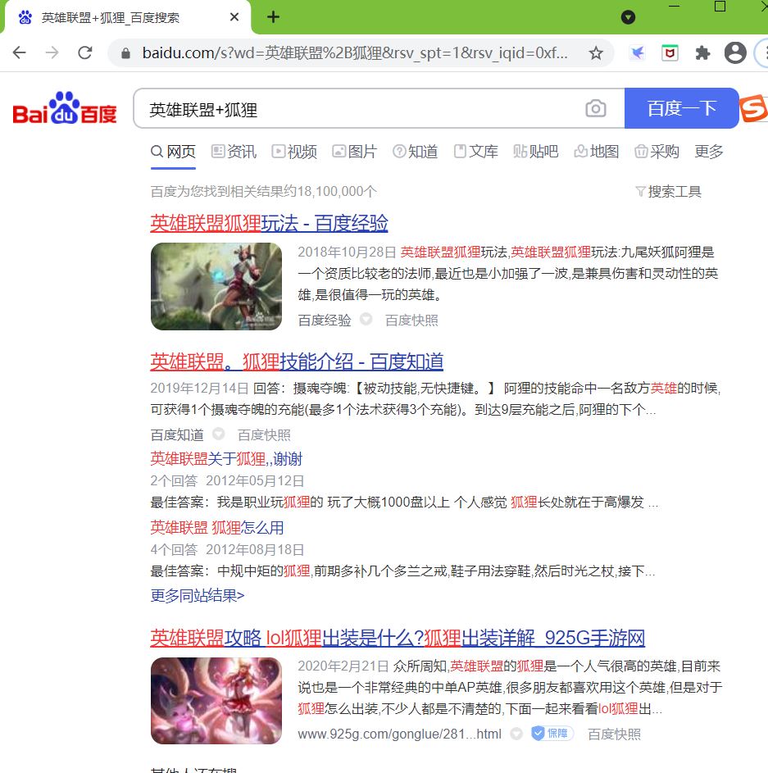This screenshot has width=768, height=773.
Task: Click 更多同站结果> link
Action: (x=198, y=596)
